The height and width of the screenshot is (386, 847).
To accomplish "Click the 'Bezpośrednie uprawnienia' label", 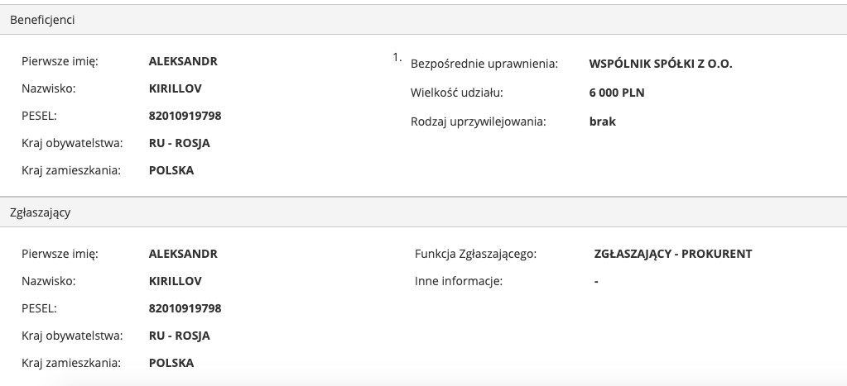I will tap(484, 64).
